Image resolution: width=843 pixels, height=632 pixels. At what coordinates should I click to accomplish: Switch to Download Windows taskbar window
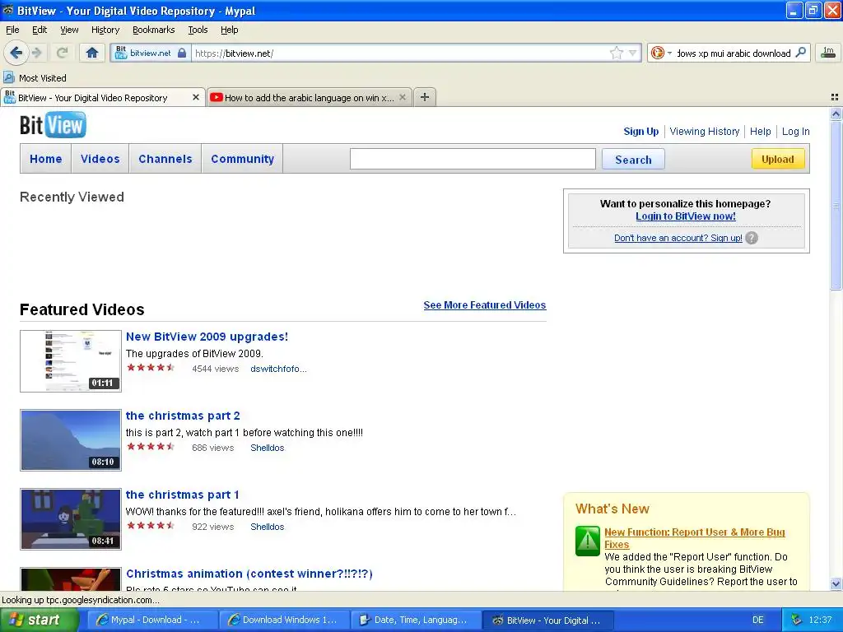(x=285, y=620)
